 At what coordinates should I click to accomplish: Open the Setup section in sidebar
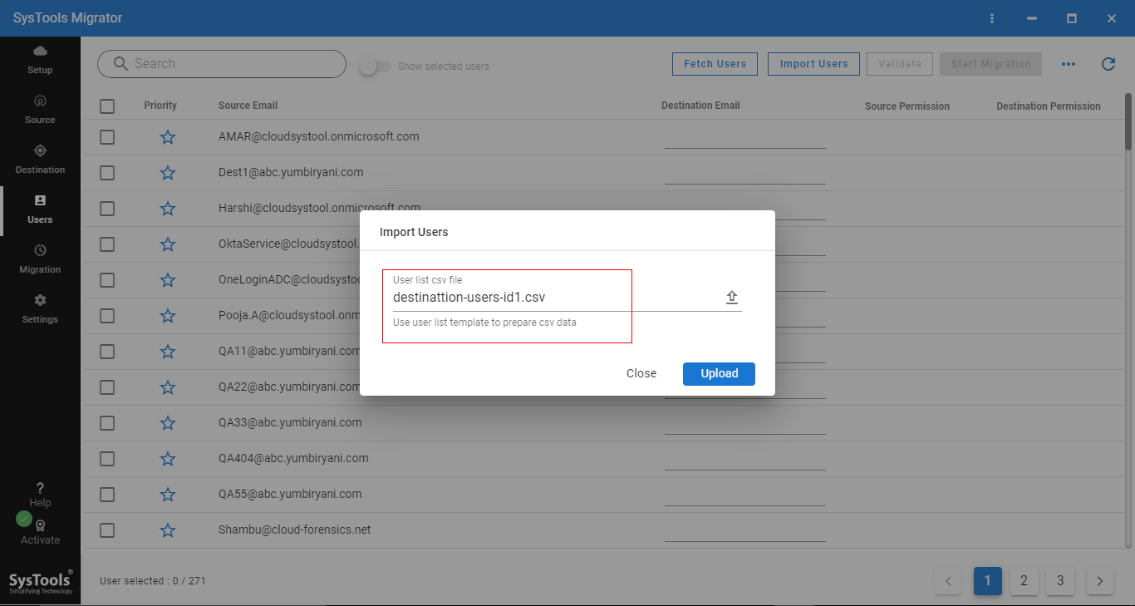click(x=40, y=60)
